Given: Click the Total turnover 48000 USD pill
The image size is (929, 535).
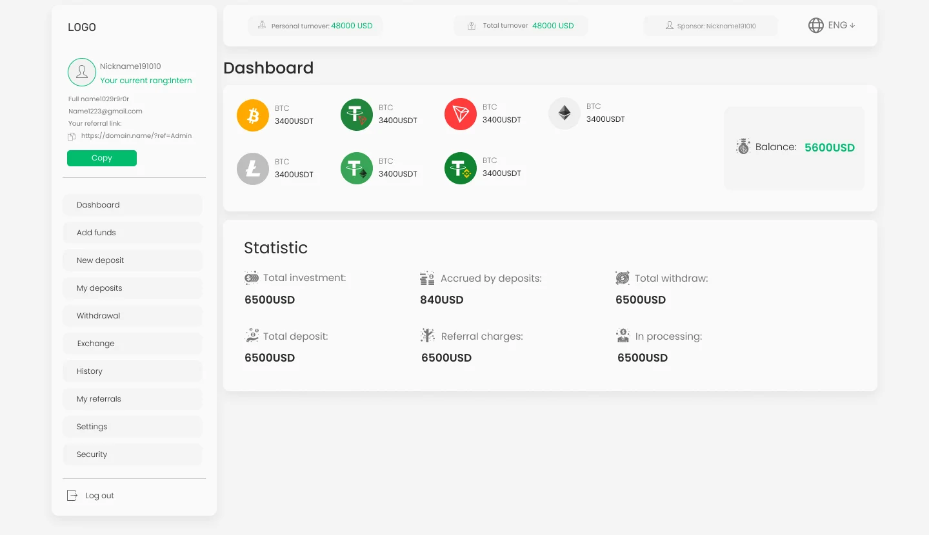Looking at the screenshot, I should point(521,26).
